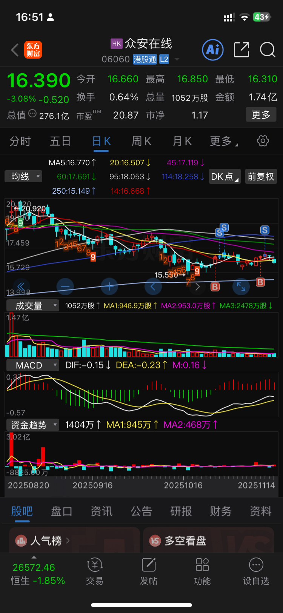
Task: Switch to 分时 chart tab
Action: (20, 141)
